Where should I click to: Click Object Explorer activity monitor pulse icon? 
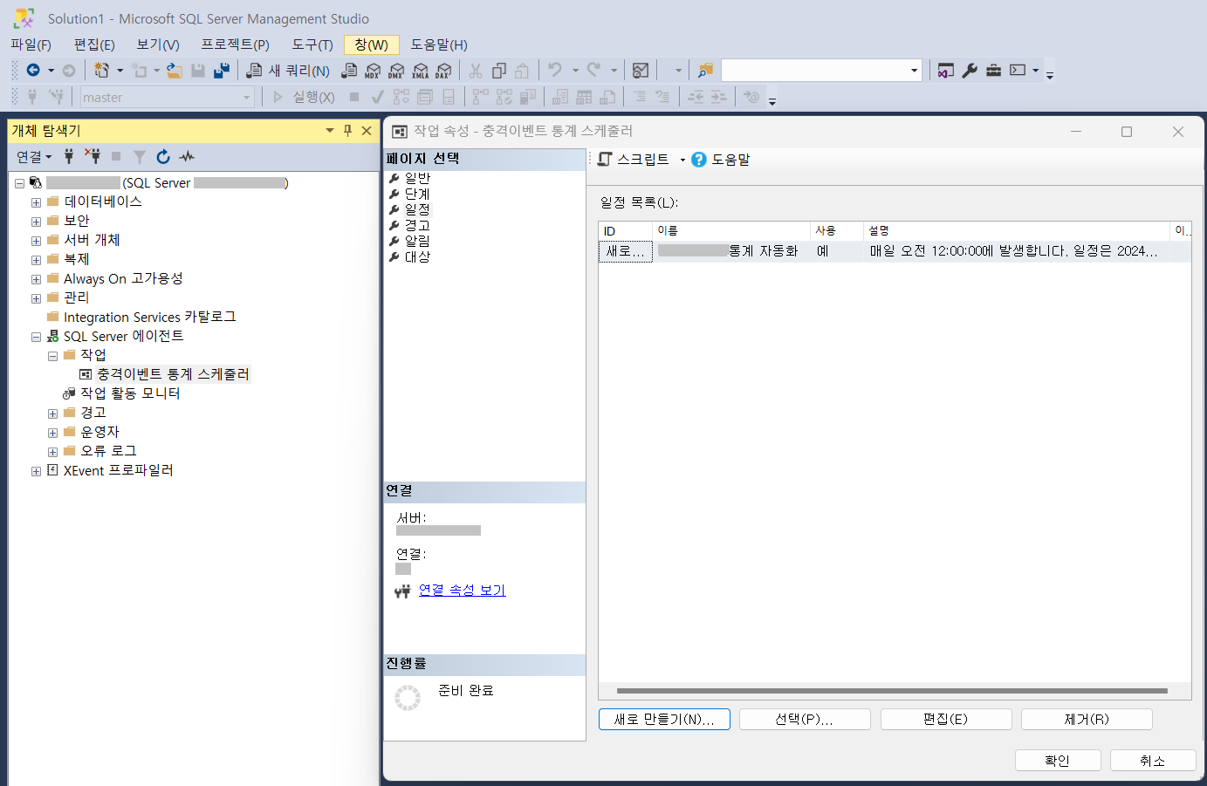(187, 156)
